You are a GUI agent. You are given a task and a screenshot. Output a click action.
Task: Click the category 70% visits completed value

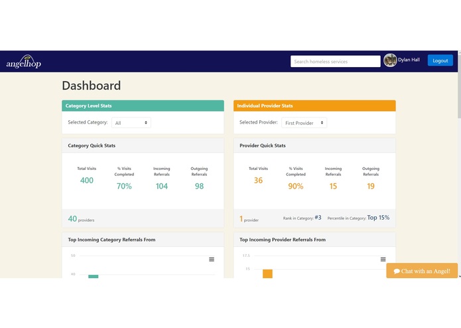pyautogui.click(x=124, y=186)
